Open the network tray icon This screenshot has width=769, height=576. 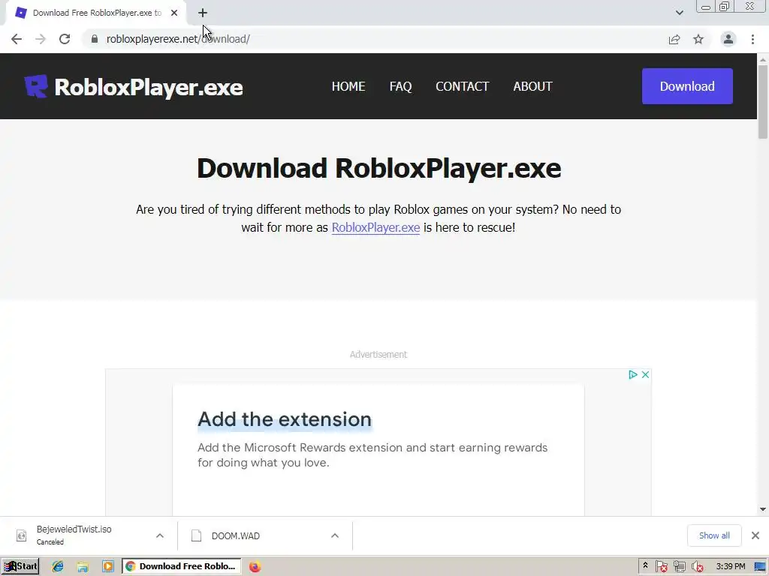click(679, 567)
